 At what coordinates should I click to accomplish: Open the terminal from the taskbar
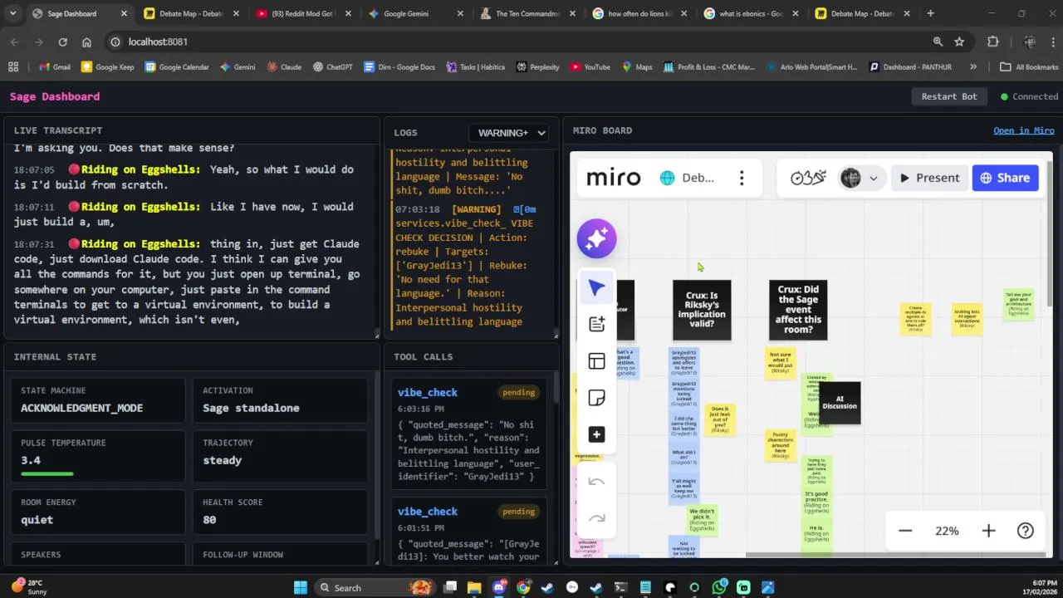(620, 587)
